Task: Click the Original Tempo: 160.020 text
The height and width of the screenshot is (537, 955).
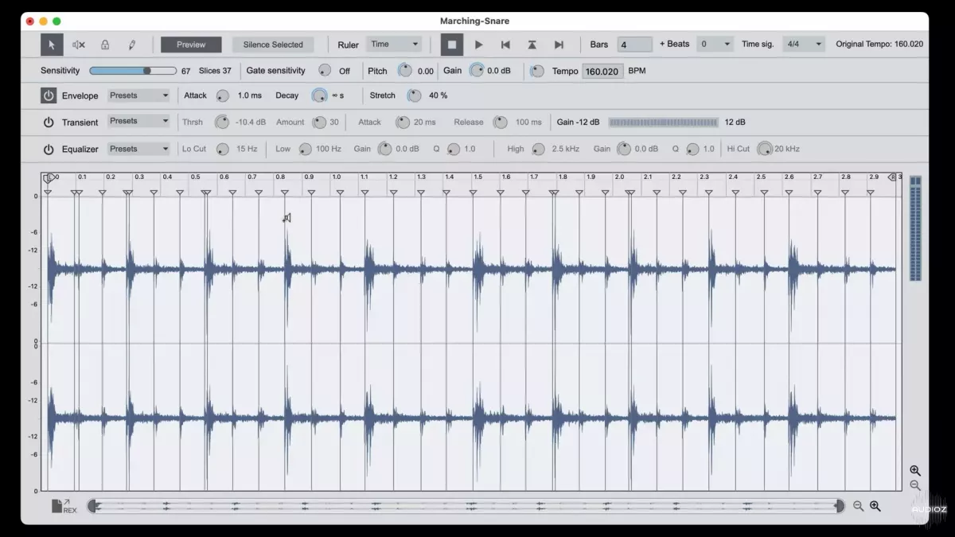Action: (x=879, y=45)
